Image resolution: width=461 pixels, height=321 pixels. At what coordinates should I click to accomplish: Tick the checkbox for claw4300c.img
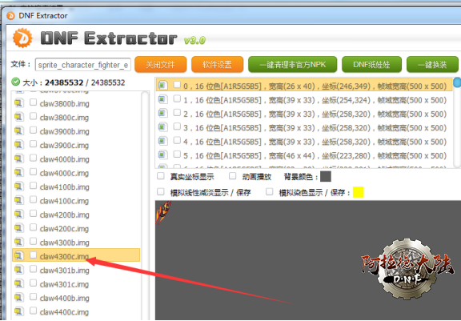(x=34, y=255)
